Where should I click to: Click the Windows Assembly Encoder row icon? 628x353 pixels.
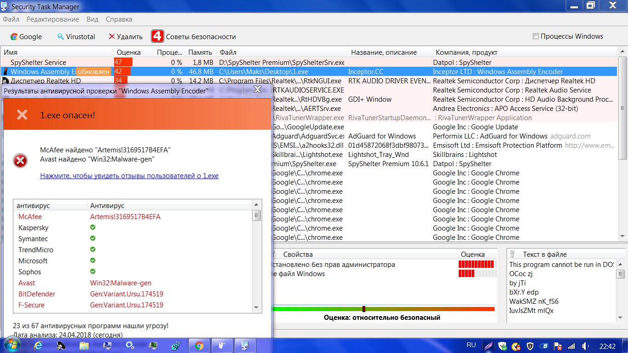[6, 72]
